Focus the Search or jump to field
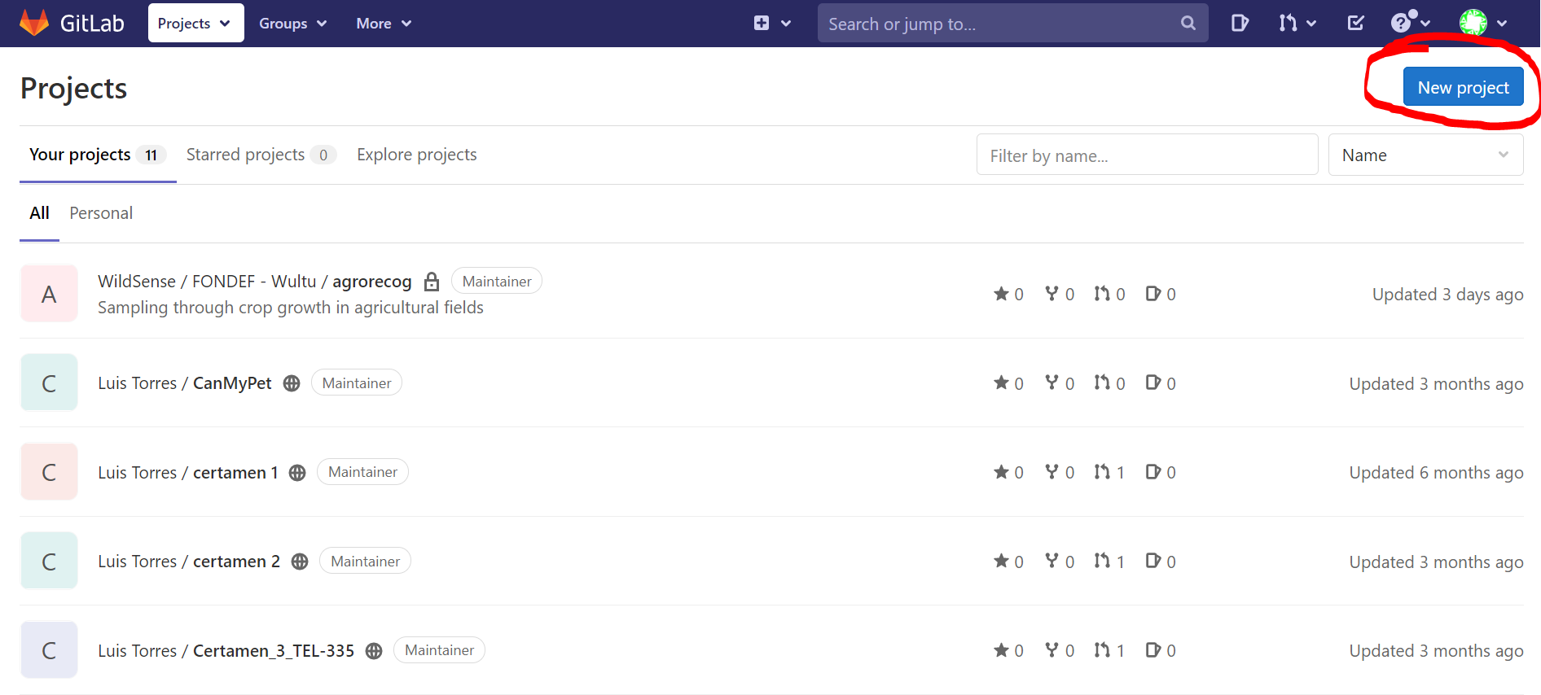 [1012, 24]
